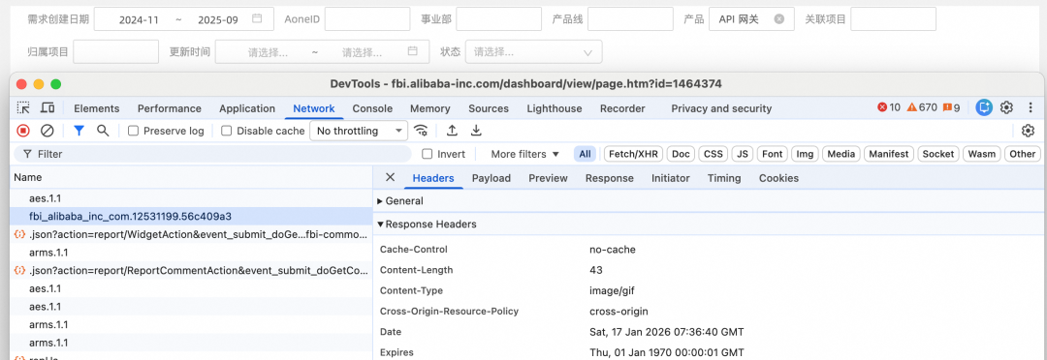Select the WidgetAction json request
This screenshot has height=360, width=1047.
191,234
